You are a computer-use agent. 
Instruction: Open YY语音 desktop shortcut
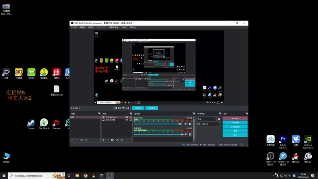[19, 74]
